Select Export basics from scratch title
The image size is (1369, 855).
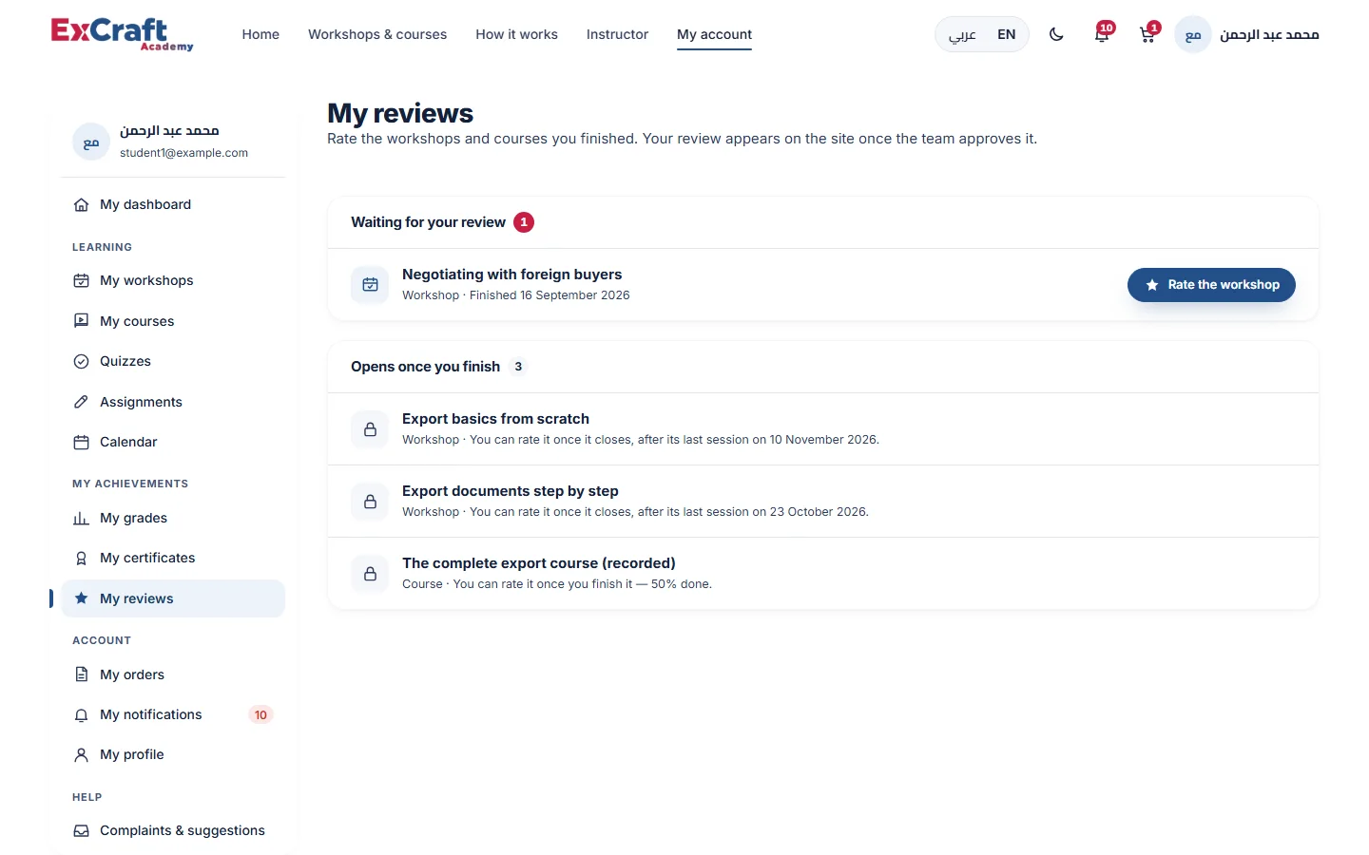click(x=495, y=419)
